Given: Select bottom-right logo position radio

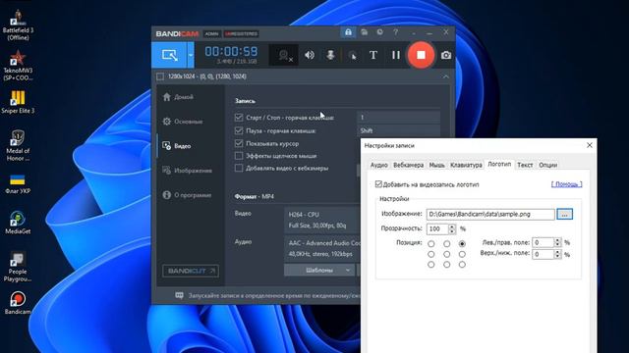Looking at the screenshot, I should 462,265.
